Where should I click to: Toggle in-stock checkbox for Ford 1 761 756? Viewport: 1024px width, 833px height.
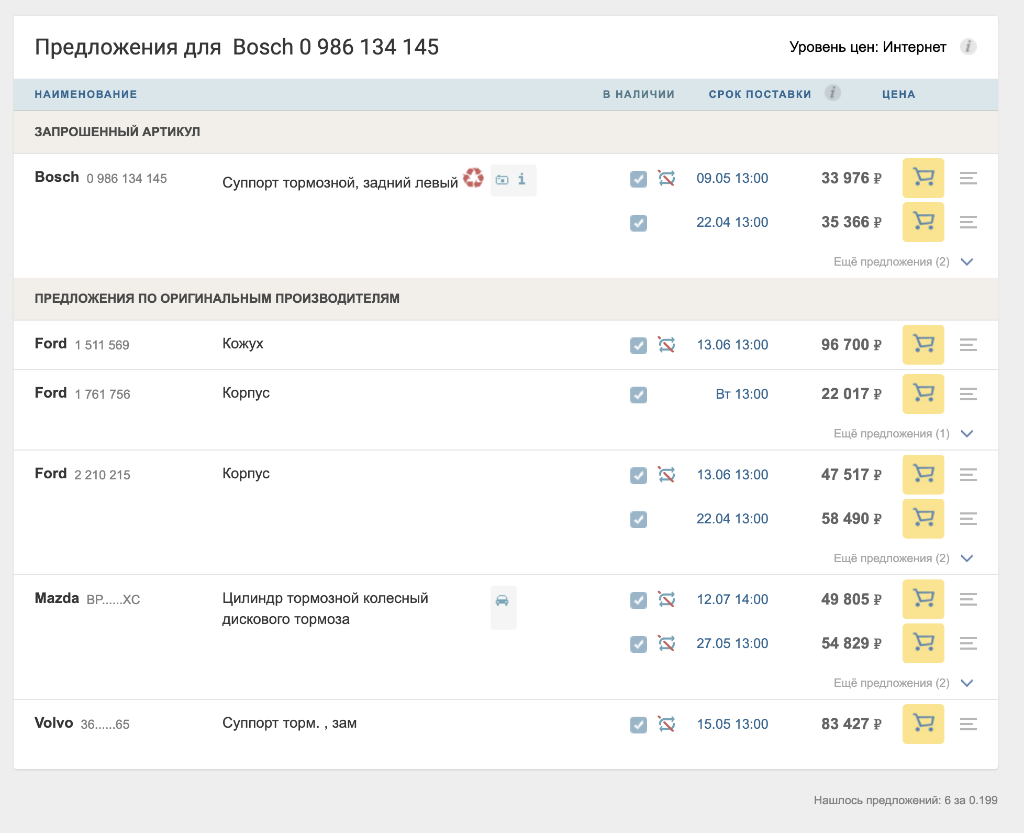pyautogui.click(x=638, y=394)
